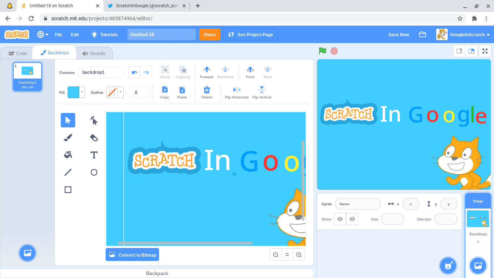Viewport: 494px width, 278px height.
Task: Enter full screen stage mode
Action: pos(485,51)
